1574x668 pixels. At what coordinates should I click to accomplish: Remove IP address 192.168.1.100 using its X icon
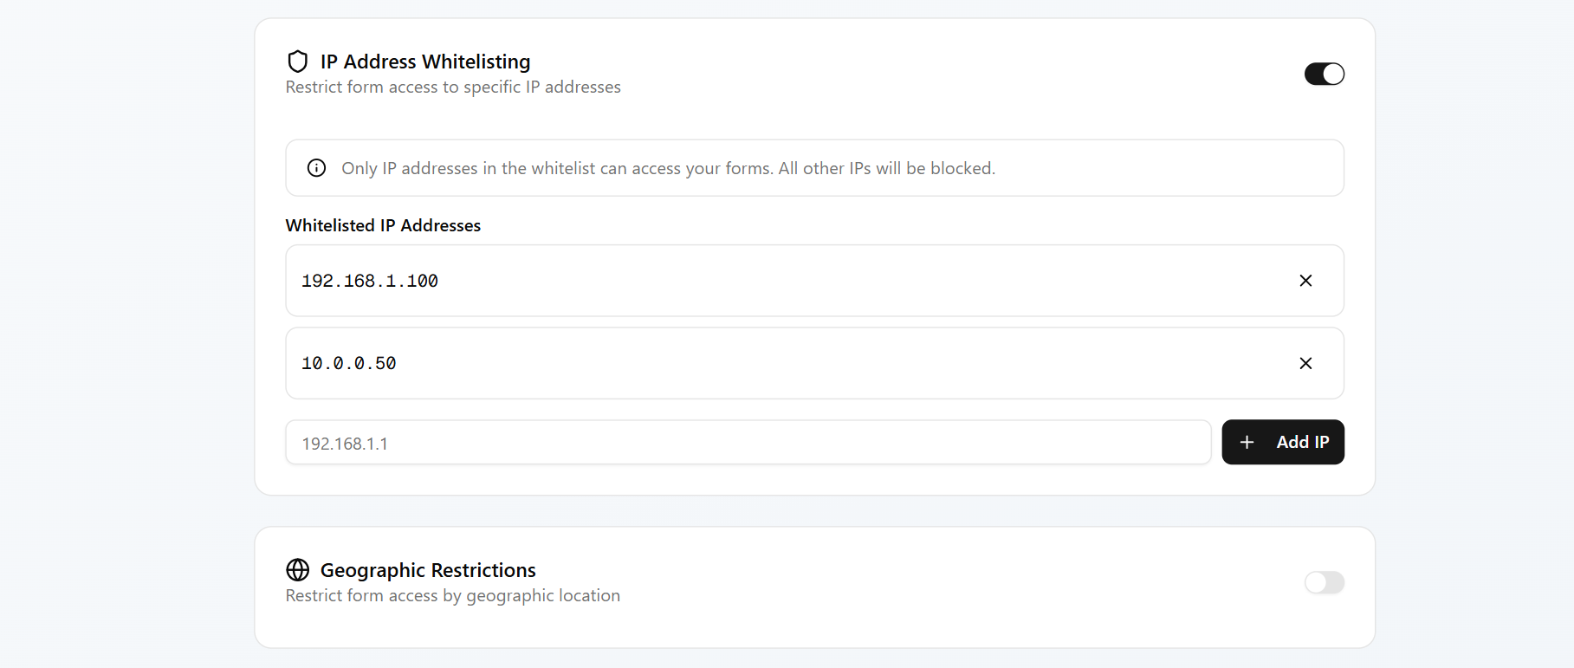1305,280
